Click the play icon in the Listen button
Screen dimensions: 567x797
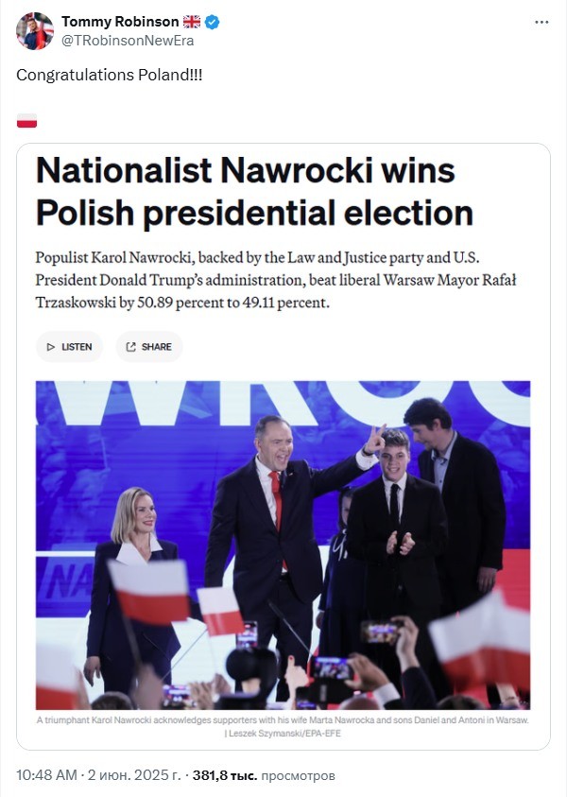click(51, 347)
